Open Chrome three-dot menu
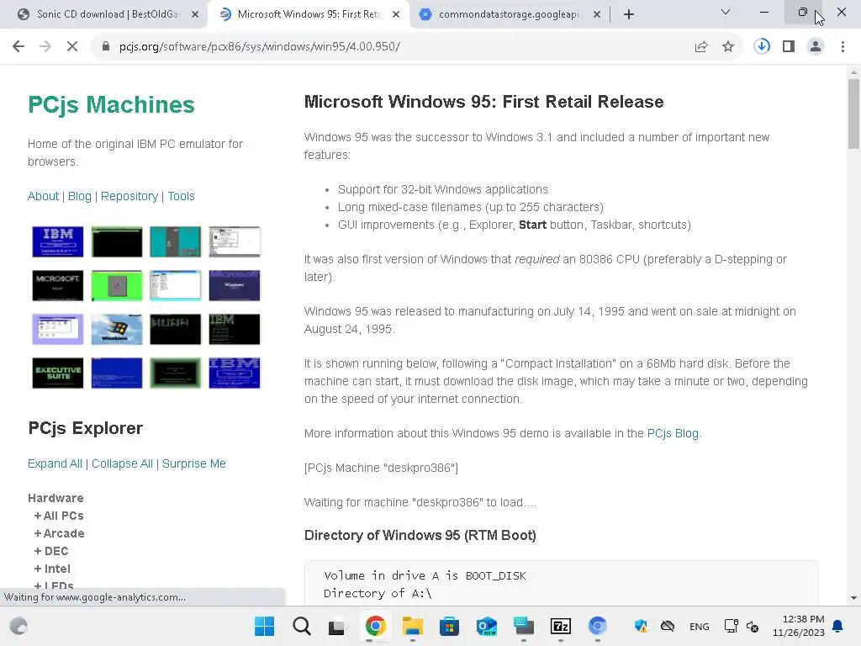Screen dimensions: 861x646 pos(843,47)
